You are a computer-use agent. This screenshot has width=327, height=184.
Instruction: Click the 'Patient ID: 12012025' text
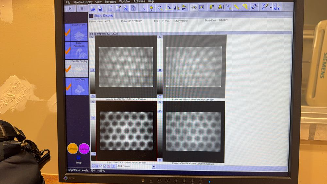131,21
